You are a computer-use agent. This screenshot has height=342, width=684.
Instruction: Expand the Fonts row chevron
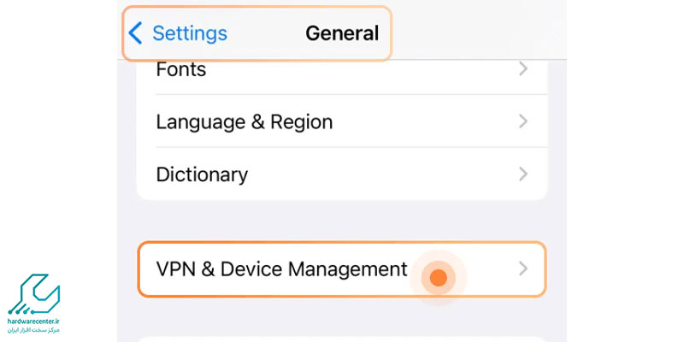click(x=523, y=70)
